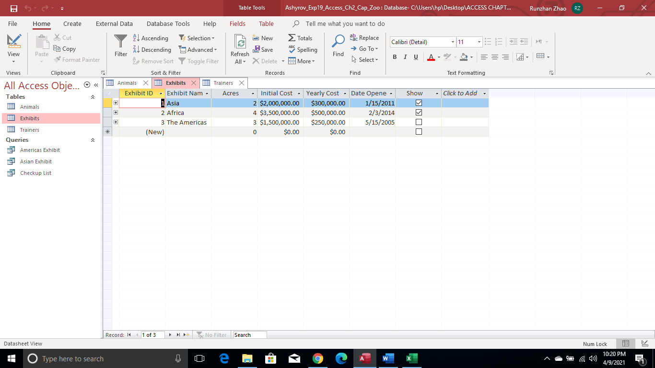This screenshot has width=655, height=368.
Task: Open the Checkup List query
Action: tap(35, 173)
